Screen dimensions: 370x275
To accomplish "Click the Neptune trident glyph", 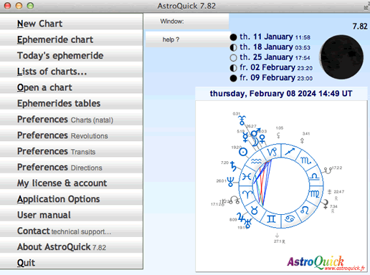I will point(230,182).
